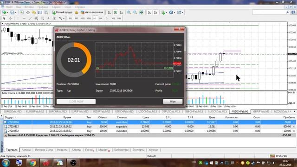Click the Новый ордер button
This screenshot has width=297, height=167.
coord(62,13)
